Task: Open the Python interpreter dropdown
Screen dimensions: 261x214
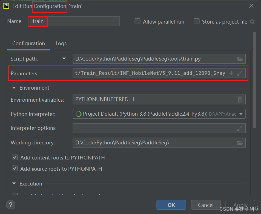Action: [241, 114]
